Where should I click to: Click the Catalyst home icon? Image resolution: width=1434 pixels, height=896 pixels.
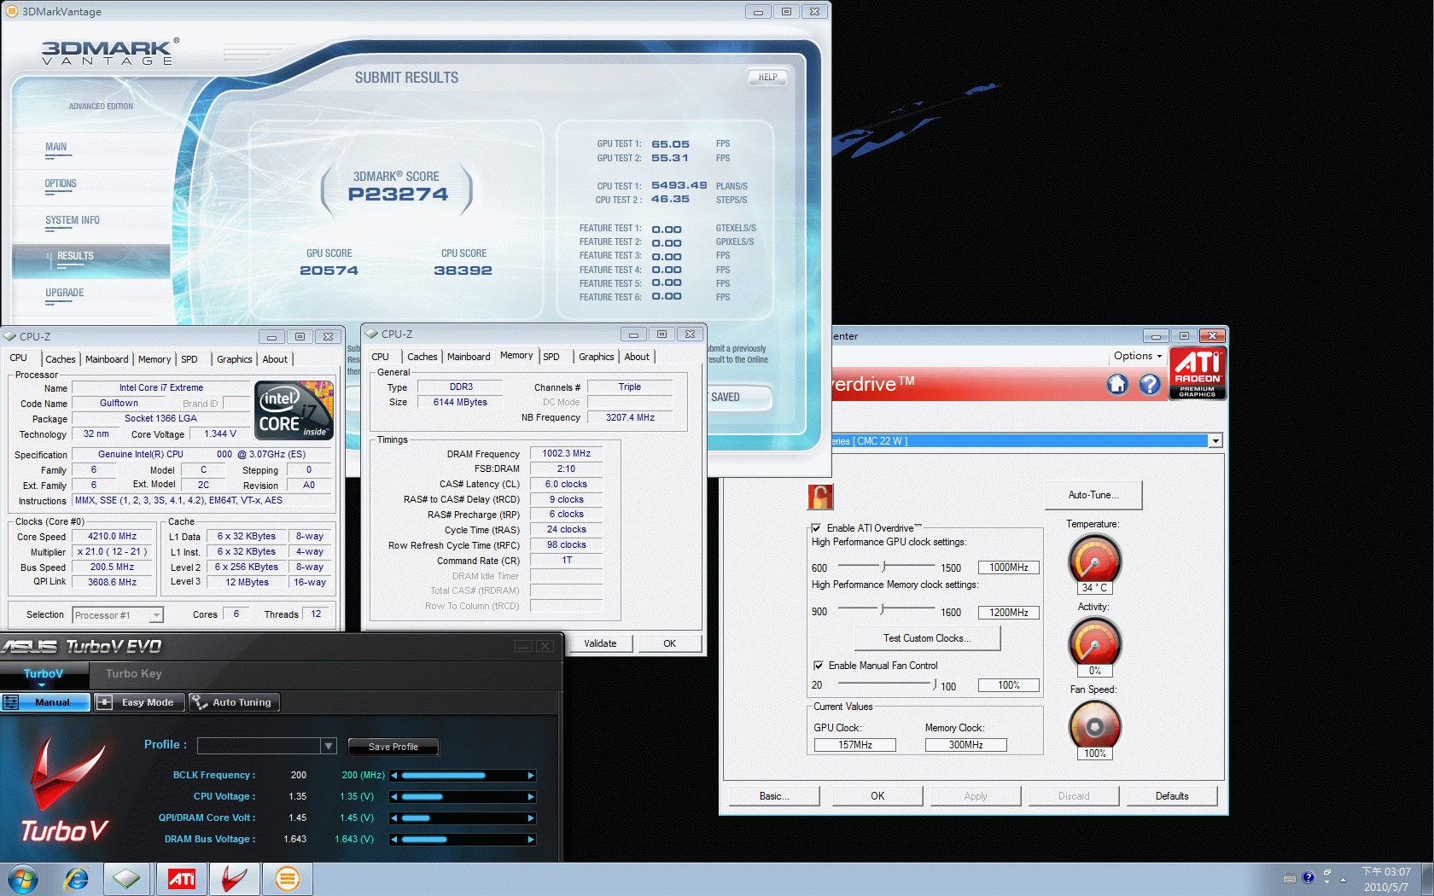1117,384
